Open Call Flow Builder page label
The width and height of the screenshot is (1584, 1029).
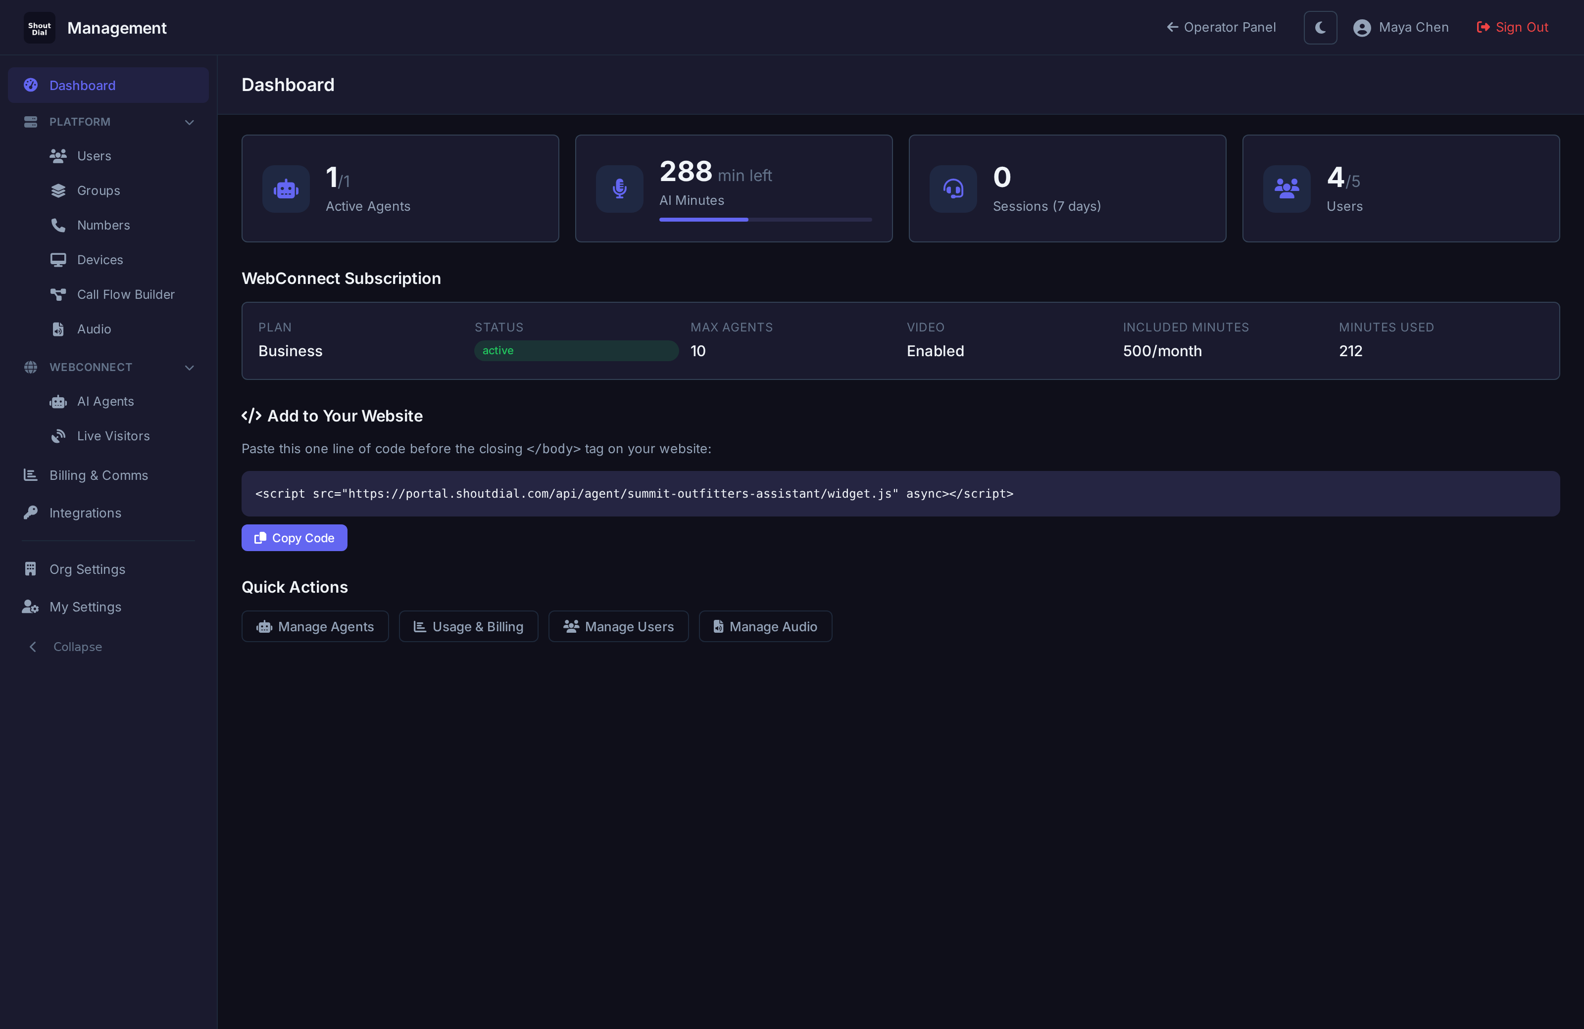[x=126, y=295]
